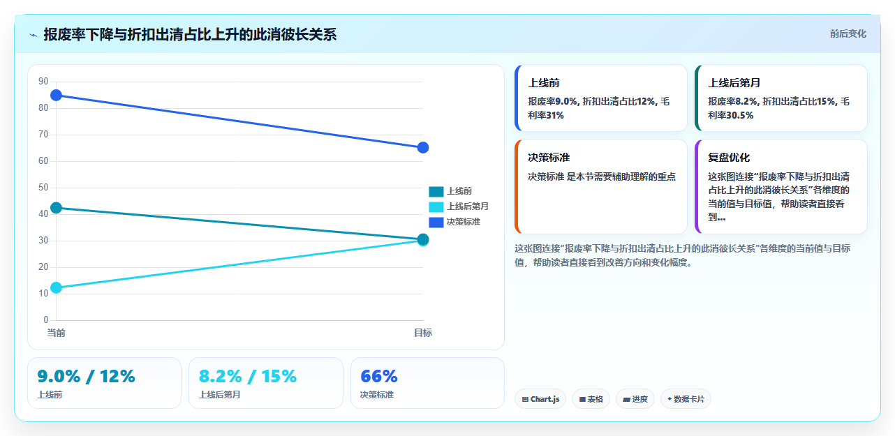Select the Chart.js tag

[x=540, y=399]
